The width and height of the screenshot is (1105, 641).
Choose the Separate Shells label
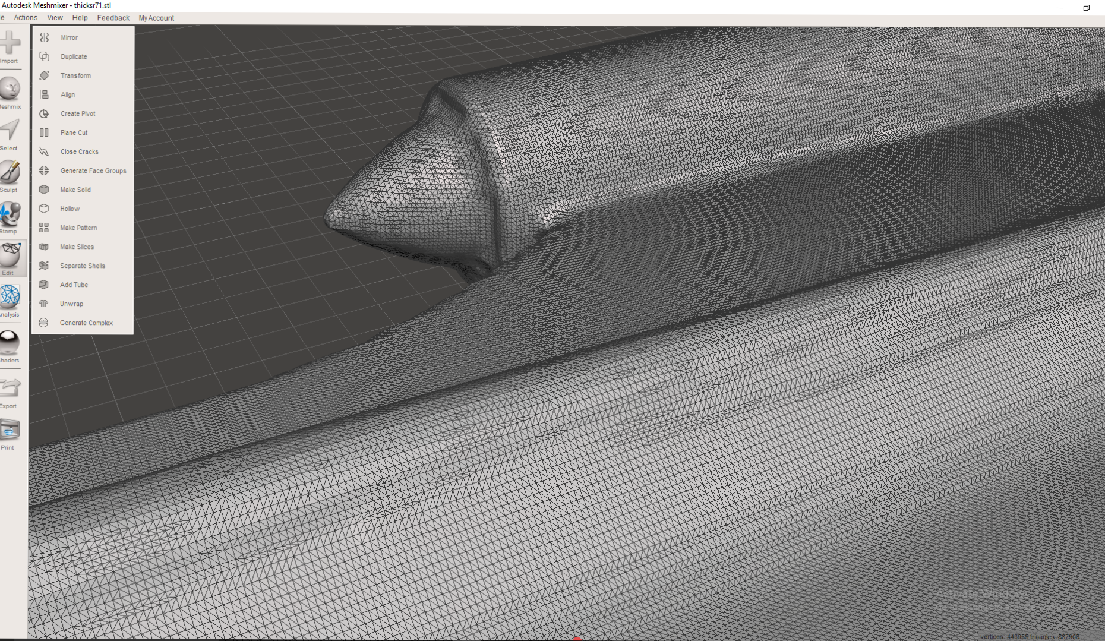tap(83, 266)
